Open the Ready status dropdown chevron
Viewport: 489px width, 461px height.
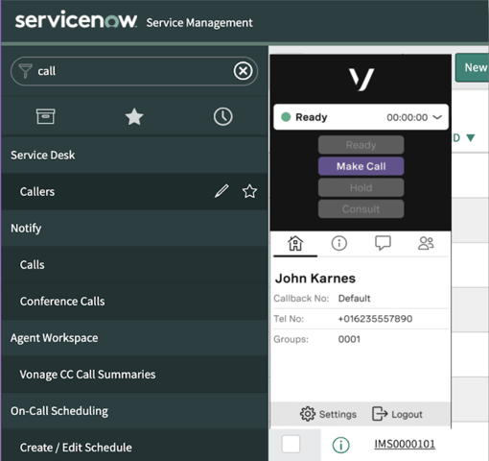tap(437, 117)
